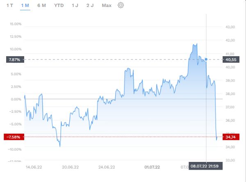Click the 40,55 crosshair price label
The width and height of the screenshot is (246, 182).
pyautogui.click(x=231, y=59)
